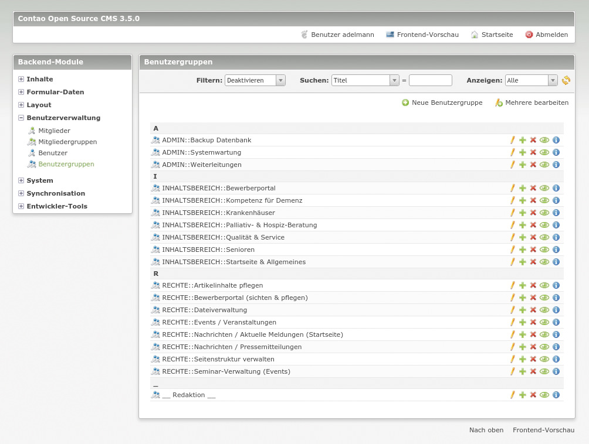Click the RECHTE::Dateiverwaltung row label

click(x=204, y=310)
